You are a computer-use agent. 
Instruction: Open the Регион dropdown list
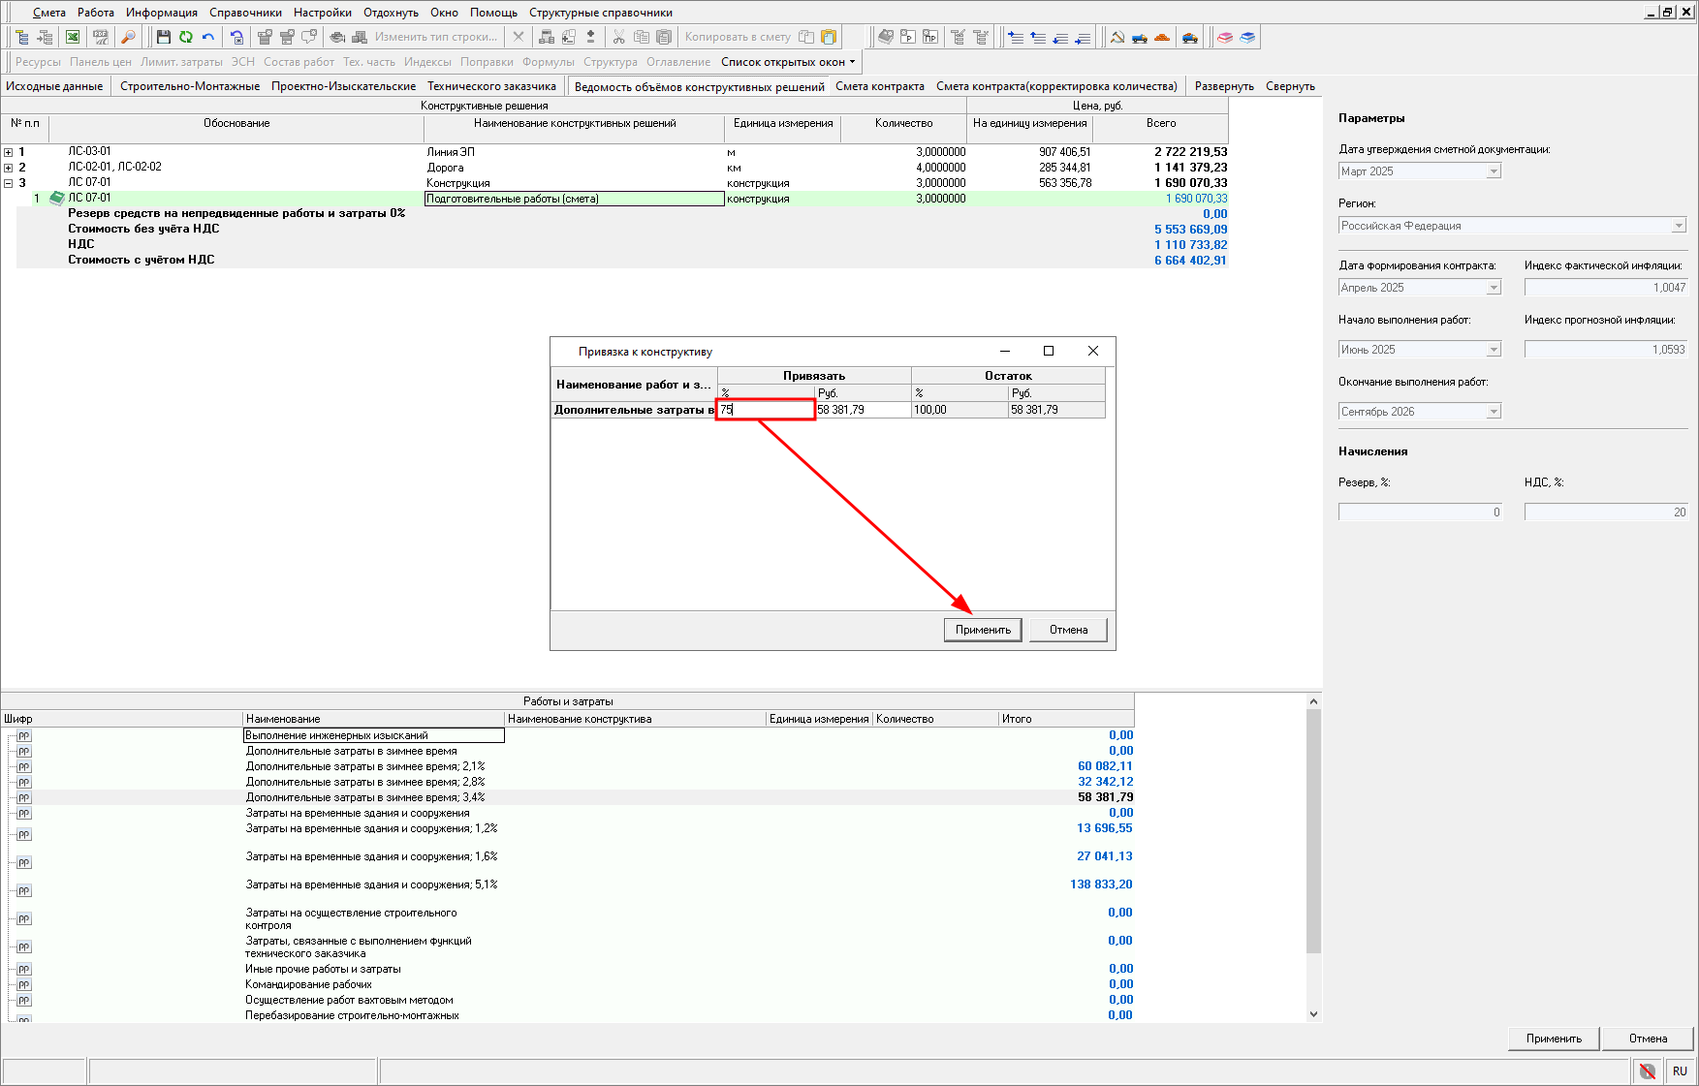coord(1679,226)
